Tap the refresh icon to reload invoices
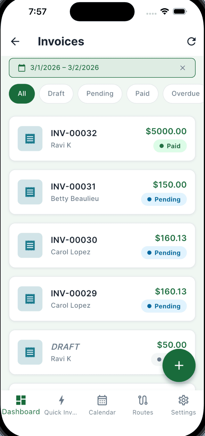This screenshot has height=436, width=205. (x=191, y=41)
